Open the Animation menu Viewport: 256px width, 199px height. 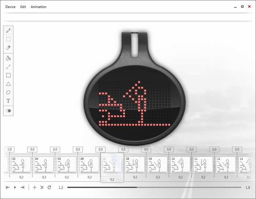(x=38, y=7)
